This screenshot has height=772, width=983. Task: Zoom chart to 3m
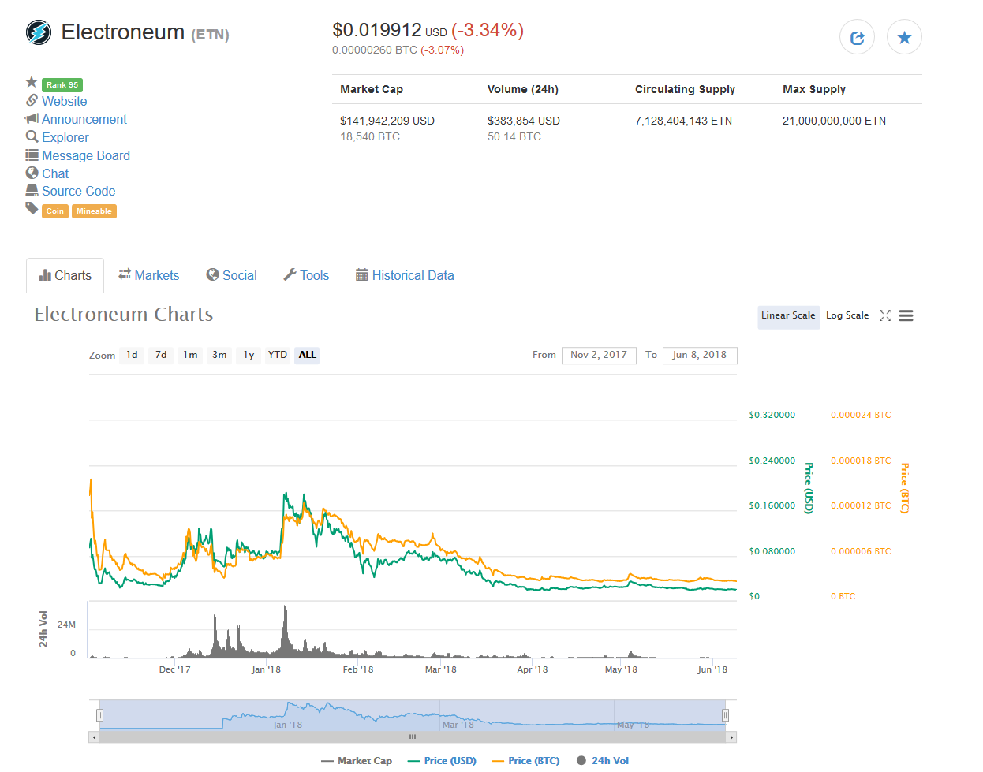pyautogui.click(x=219, y=355)
